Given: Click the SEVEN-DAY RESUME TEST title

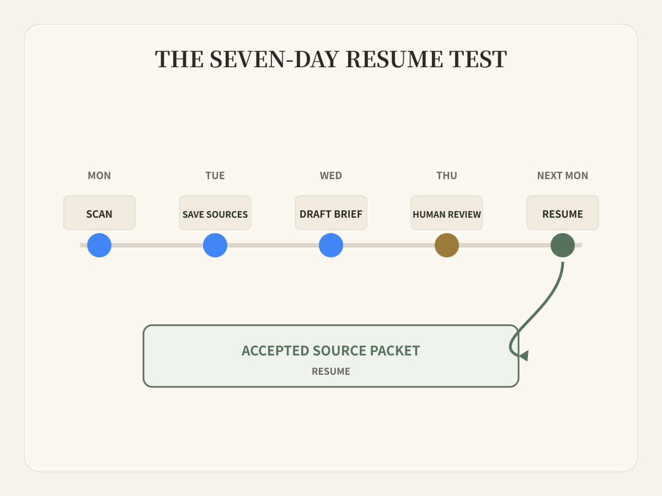Looking at the screenshot, I should click(x=331, y=60).
